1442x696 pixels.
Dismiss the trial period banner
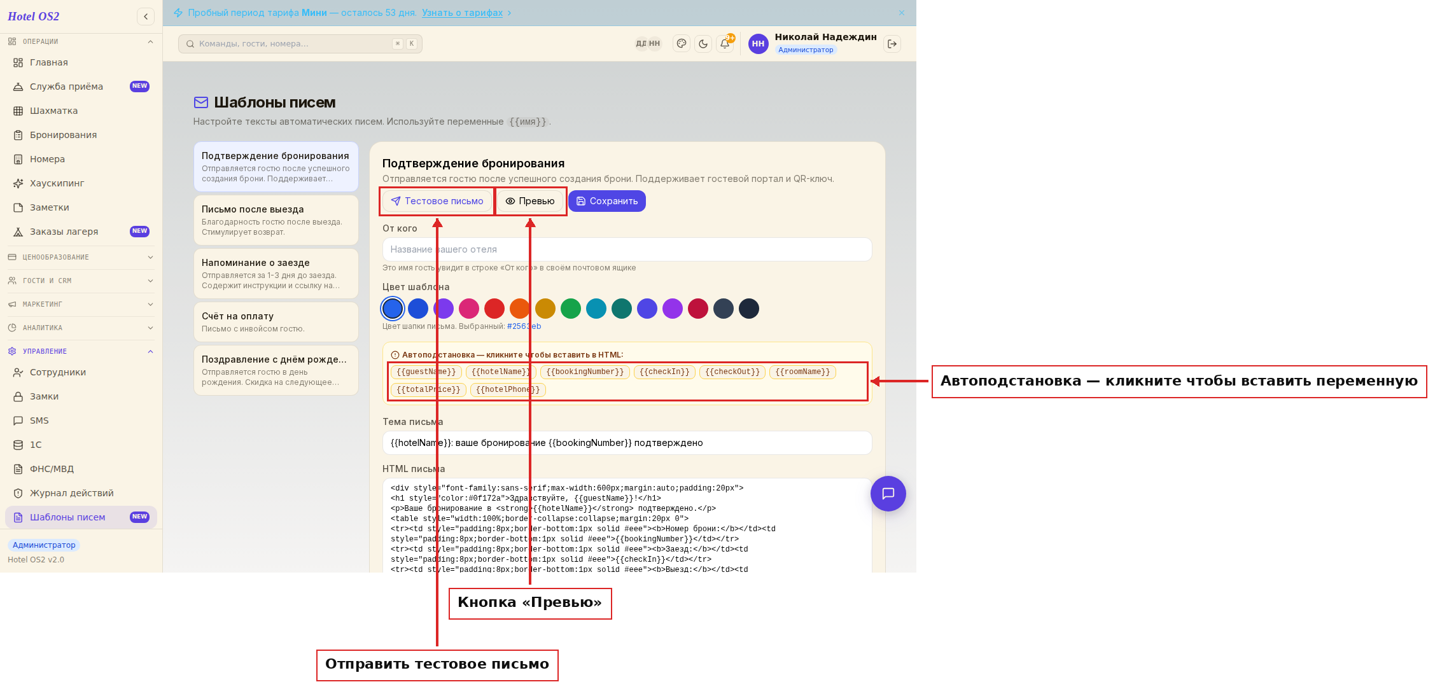(x=902, y=13)
